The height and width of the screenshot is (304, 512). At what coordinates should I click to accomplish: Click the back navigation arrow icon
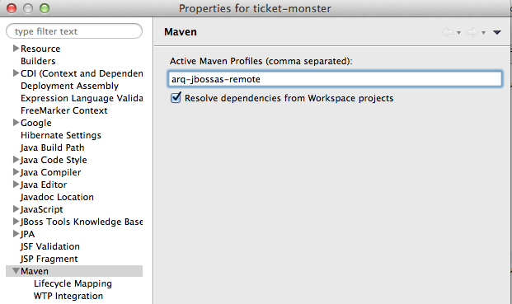click(x=448, y=32)
